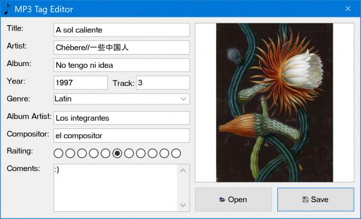361x219 pixels.
Task: Click the 'MP3 Tag Editor' window title
Action: point(44,10)
